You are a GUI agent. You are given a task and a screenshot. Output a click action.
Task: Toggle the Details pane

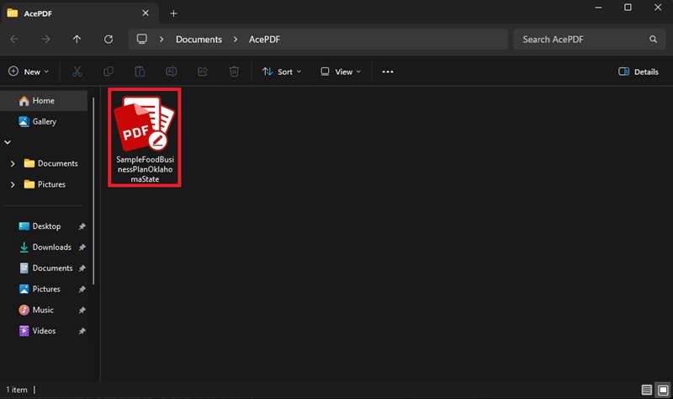[x=639, y=72]
